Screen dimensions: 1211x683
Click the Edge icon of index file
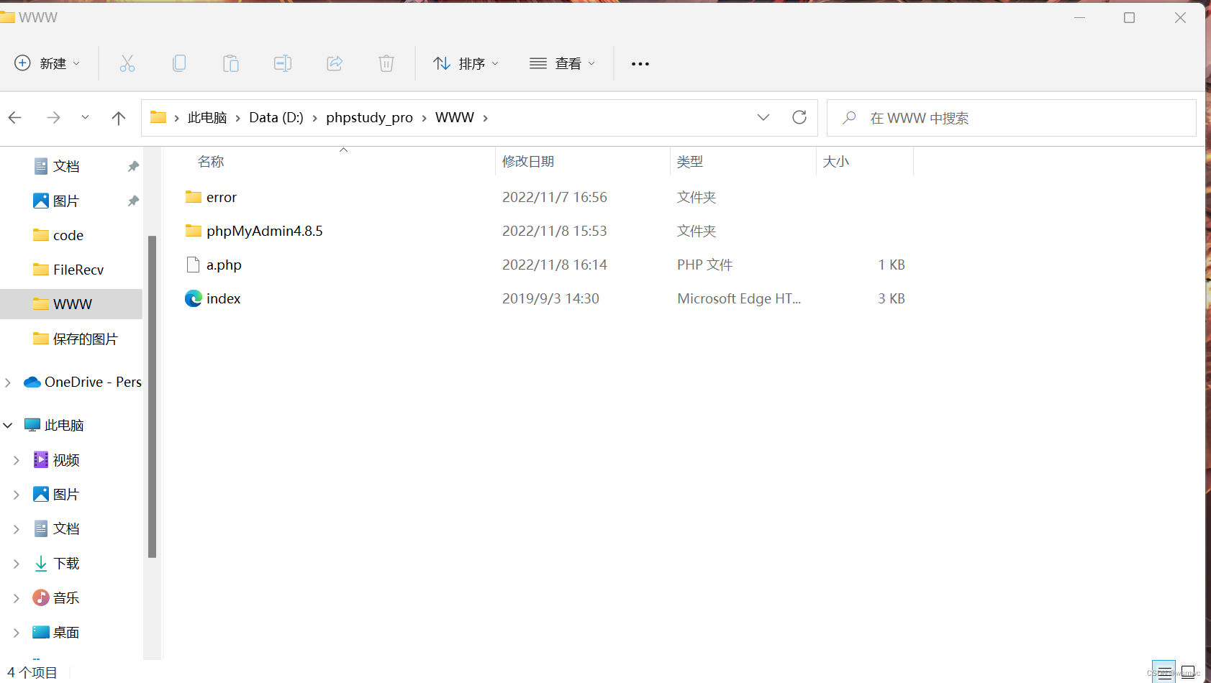point(194,298)
